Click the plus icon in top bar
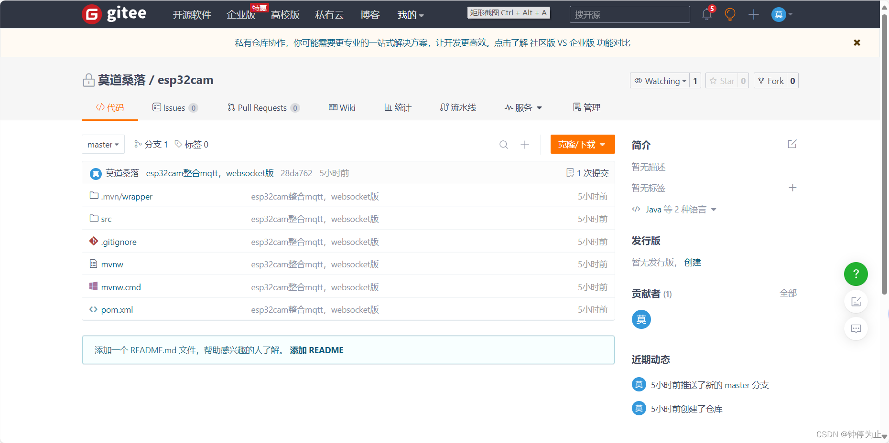 754,14
